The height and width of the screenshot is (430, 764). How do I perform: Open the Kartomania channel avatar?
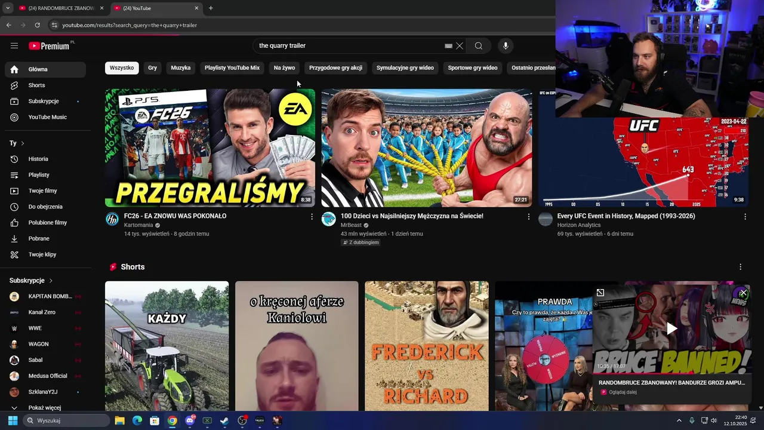(x=112, y=219)
